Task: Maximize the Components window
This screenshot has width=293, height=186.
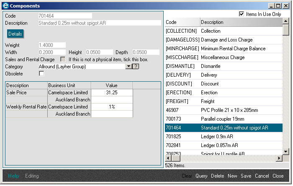Action: pos(278,6)
